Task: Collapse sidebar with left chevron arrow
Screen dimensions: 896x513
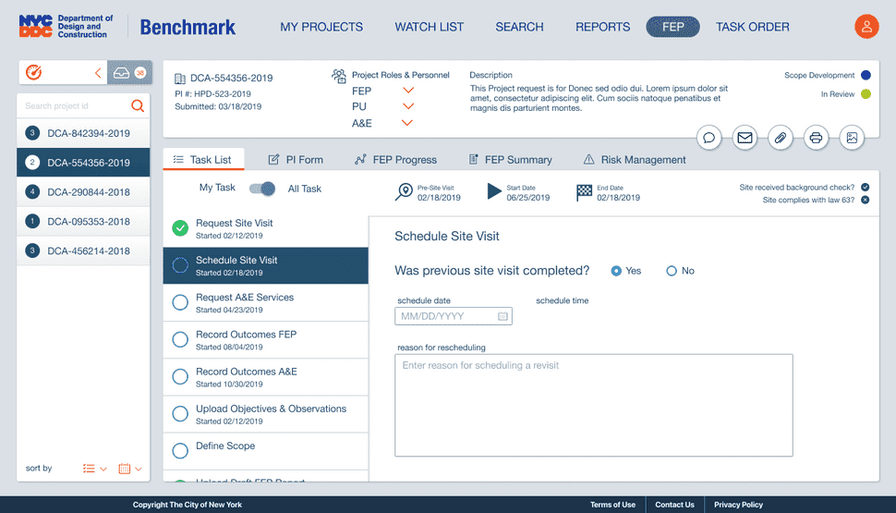Action: (98, 73)
